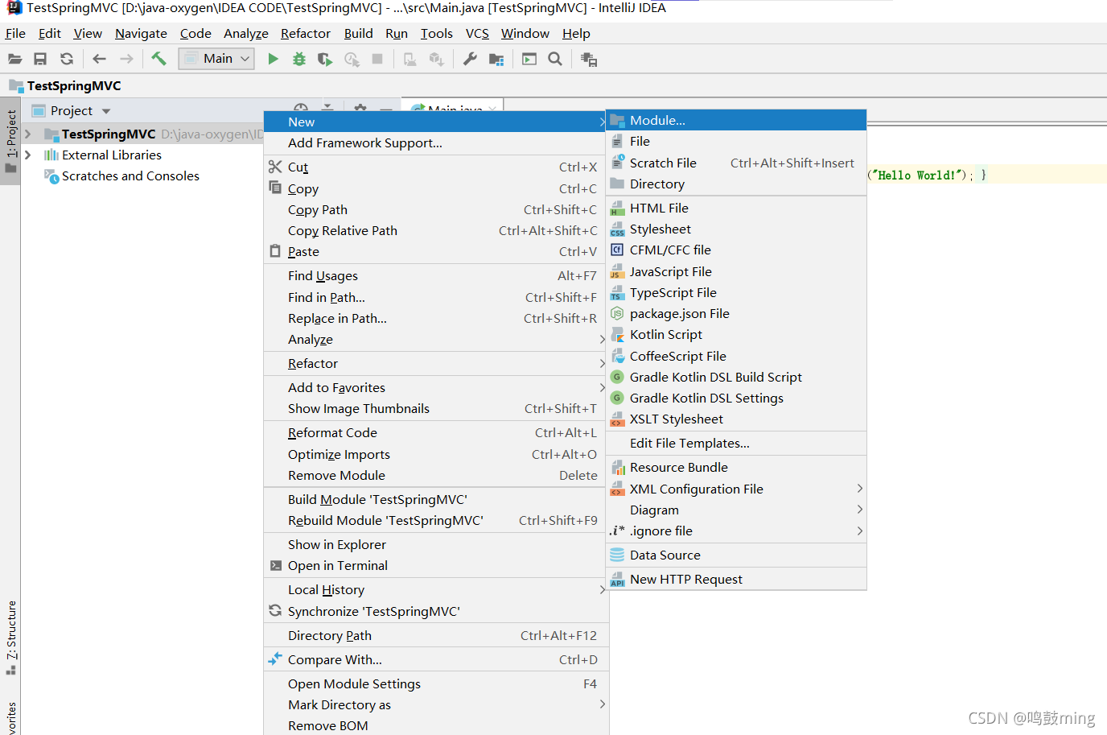The width and height of the screenshot is (1107, 735).
Task: Click the Open folder toolbar icon
Action: (14, 59)
